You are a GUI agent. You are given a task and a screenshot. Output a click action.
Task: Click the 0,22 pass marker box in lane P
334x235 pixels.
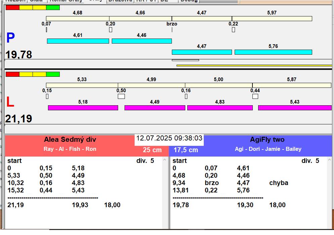click(x=233, y=30)
